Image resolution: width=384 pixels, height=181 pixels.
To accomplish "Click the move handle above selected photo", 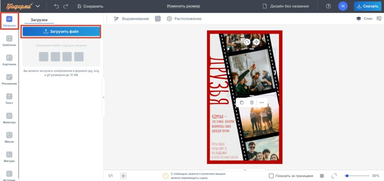I will (256, 42).
